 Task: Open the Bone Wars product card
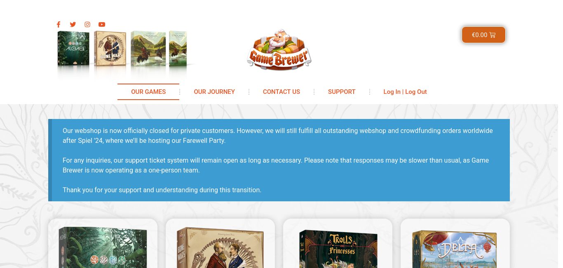pos(220,243)
